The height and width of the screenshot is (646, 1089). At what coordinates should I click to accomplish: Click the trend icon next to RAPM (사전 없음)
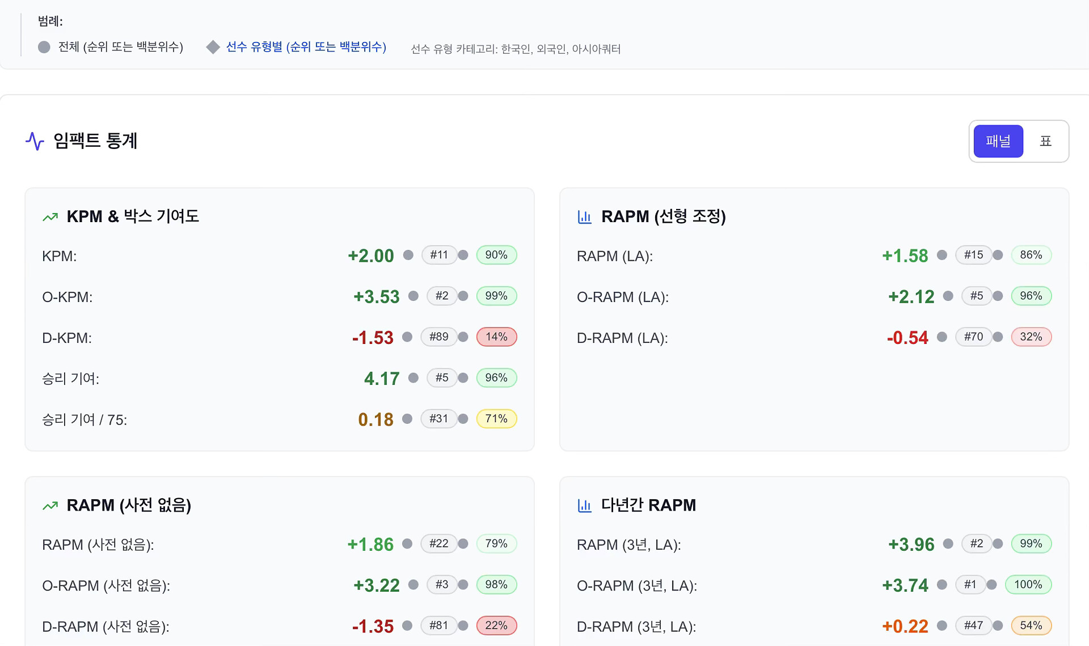pyautogui.click(x=50, y=505)
